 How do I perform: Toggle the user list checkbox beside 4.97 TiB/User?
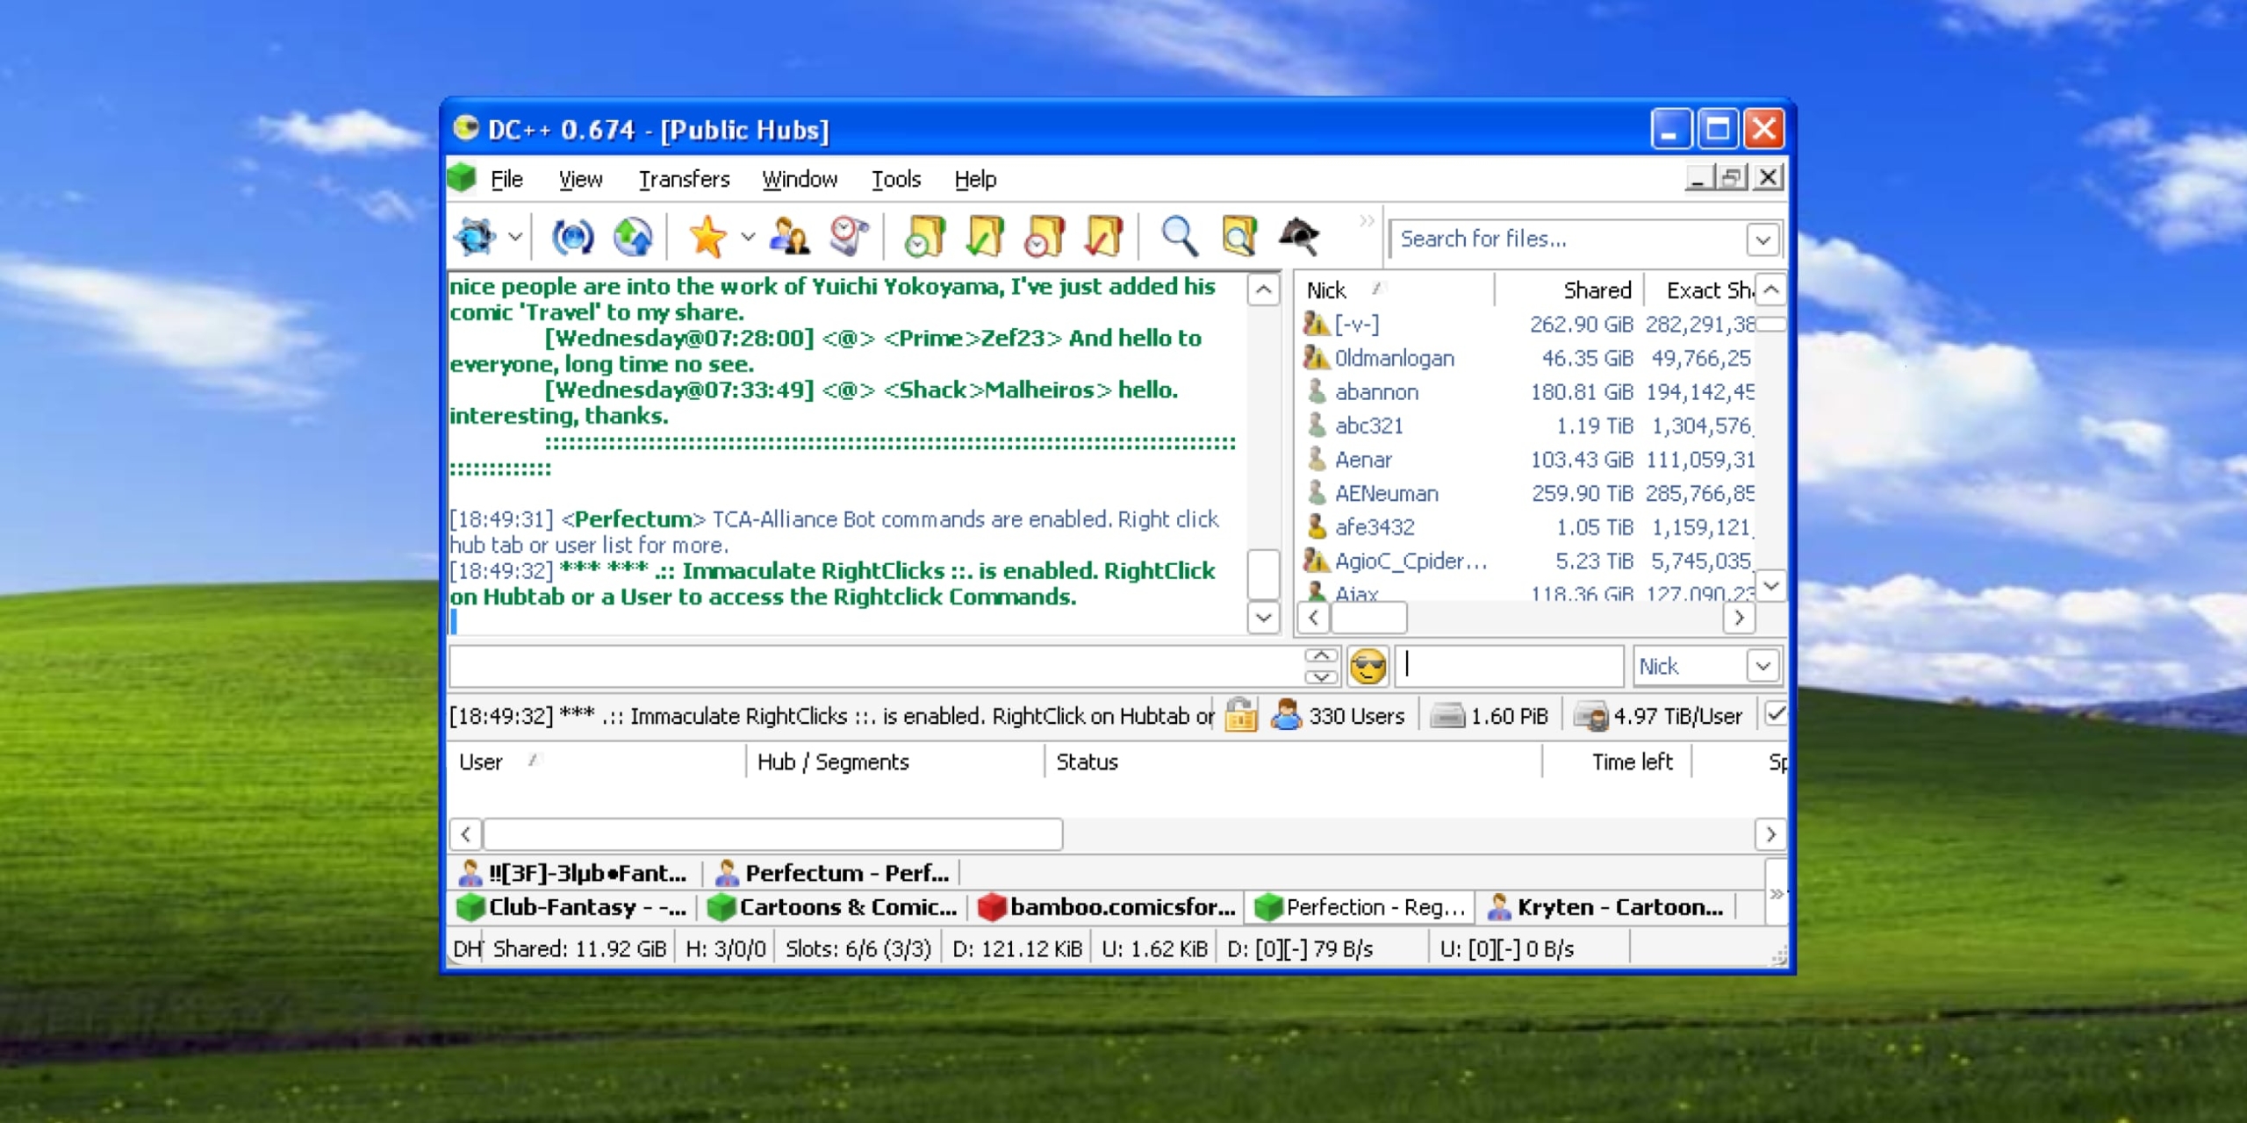(x=1776, y=715)
